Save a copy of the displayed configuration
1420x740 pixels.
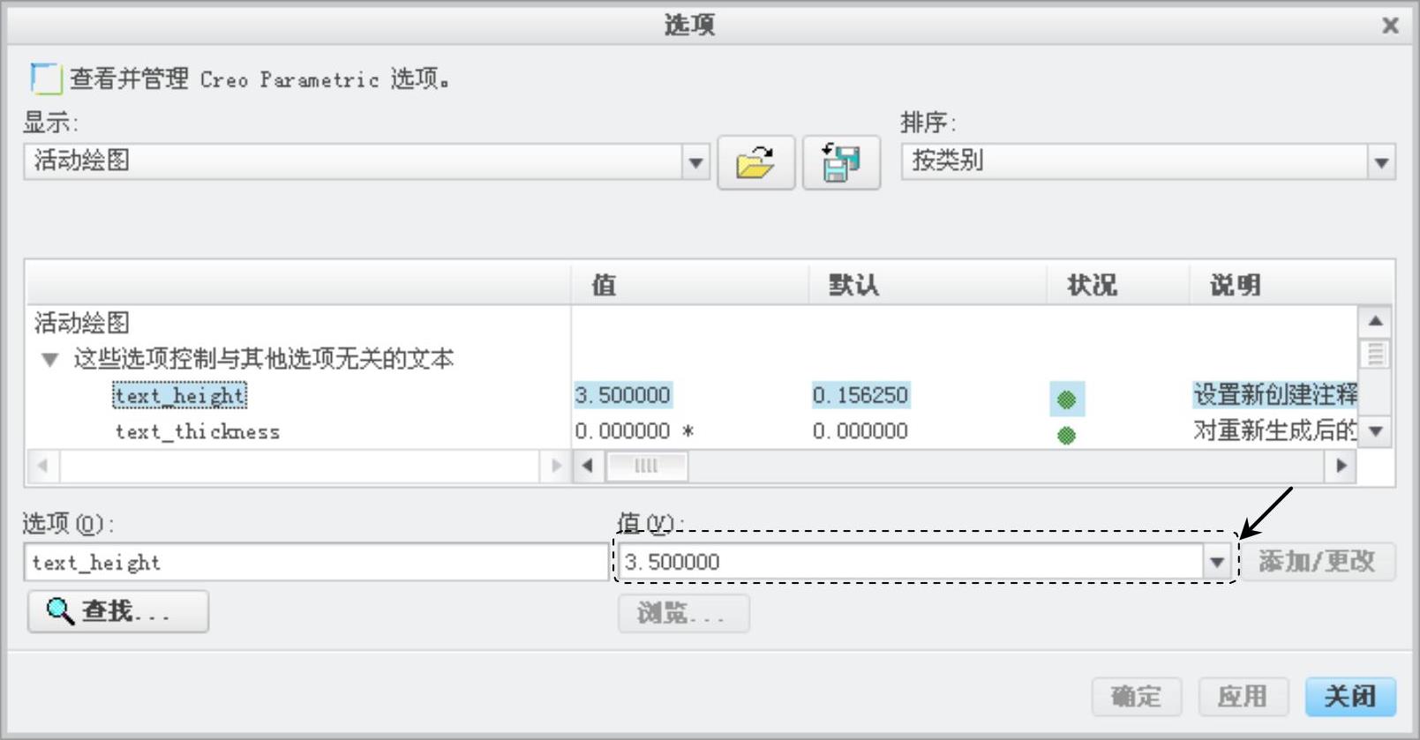click(841, 162)
